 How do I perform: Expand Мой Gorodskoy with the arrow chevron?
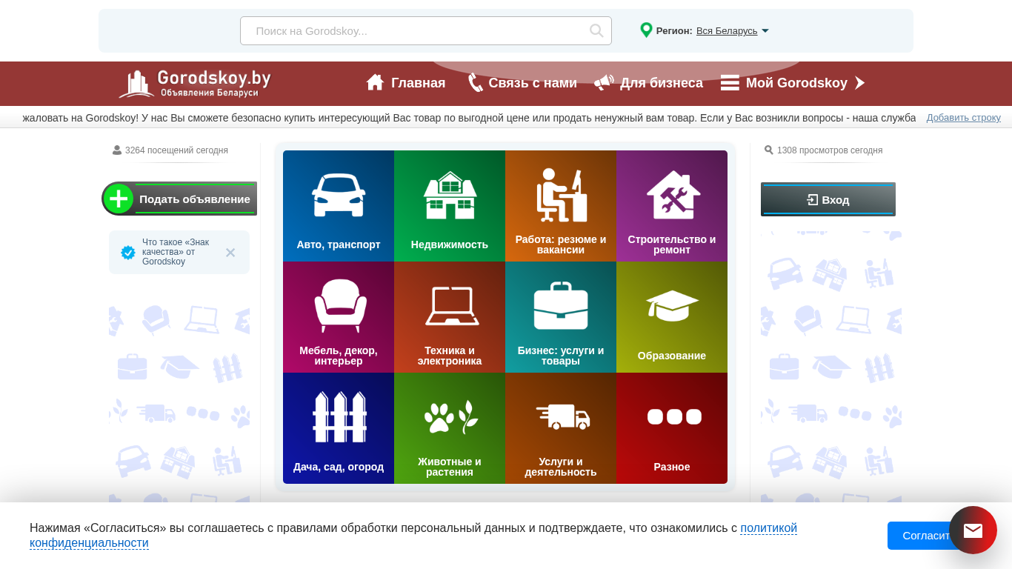tap(859, 83)
